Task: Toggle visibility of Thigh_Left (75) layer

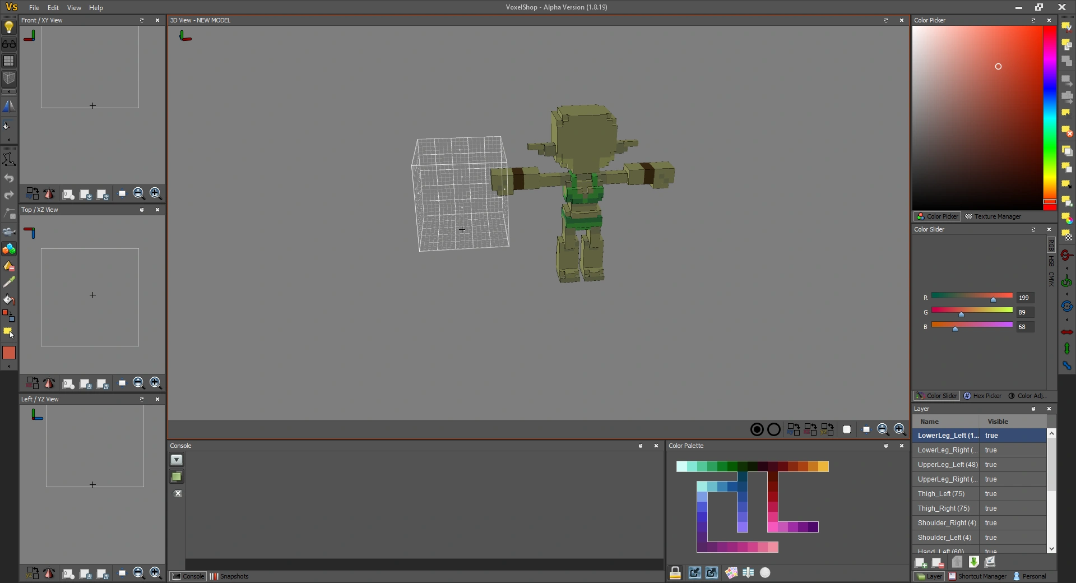Action: 1013,494
